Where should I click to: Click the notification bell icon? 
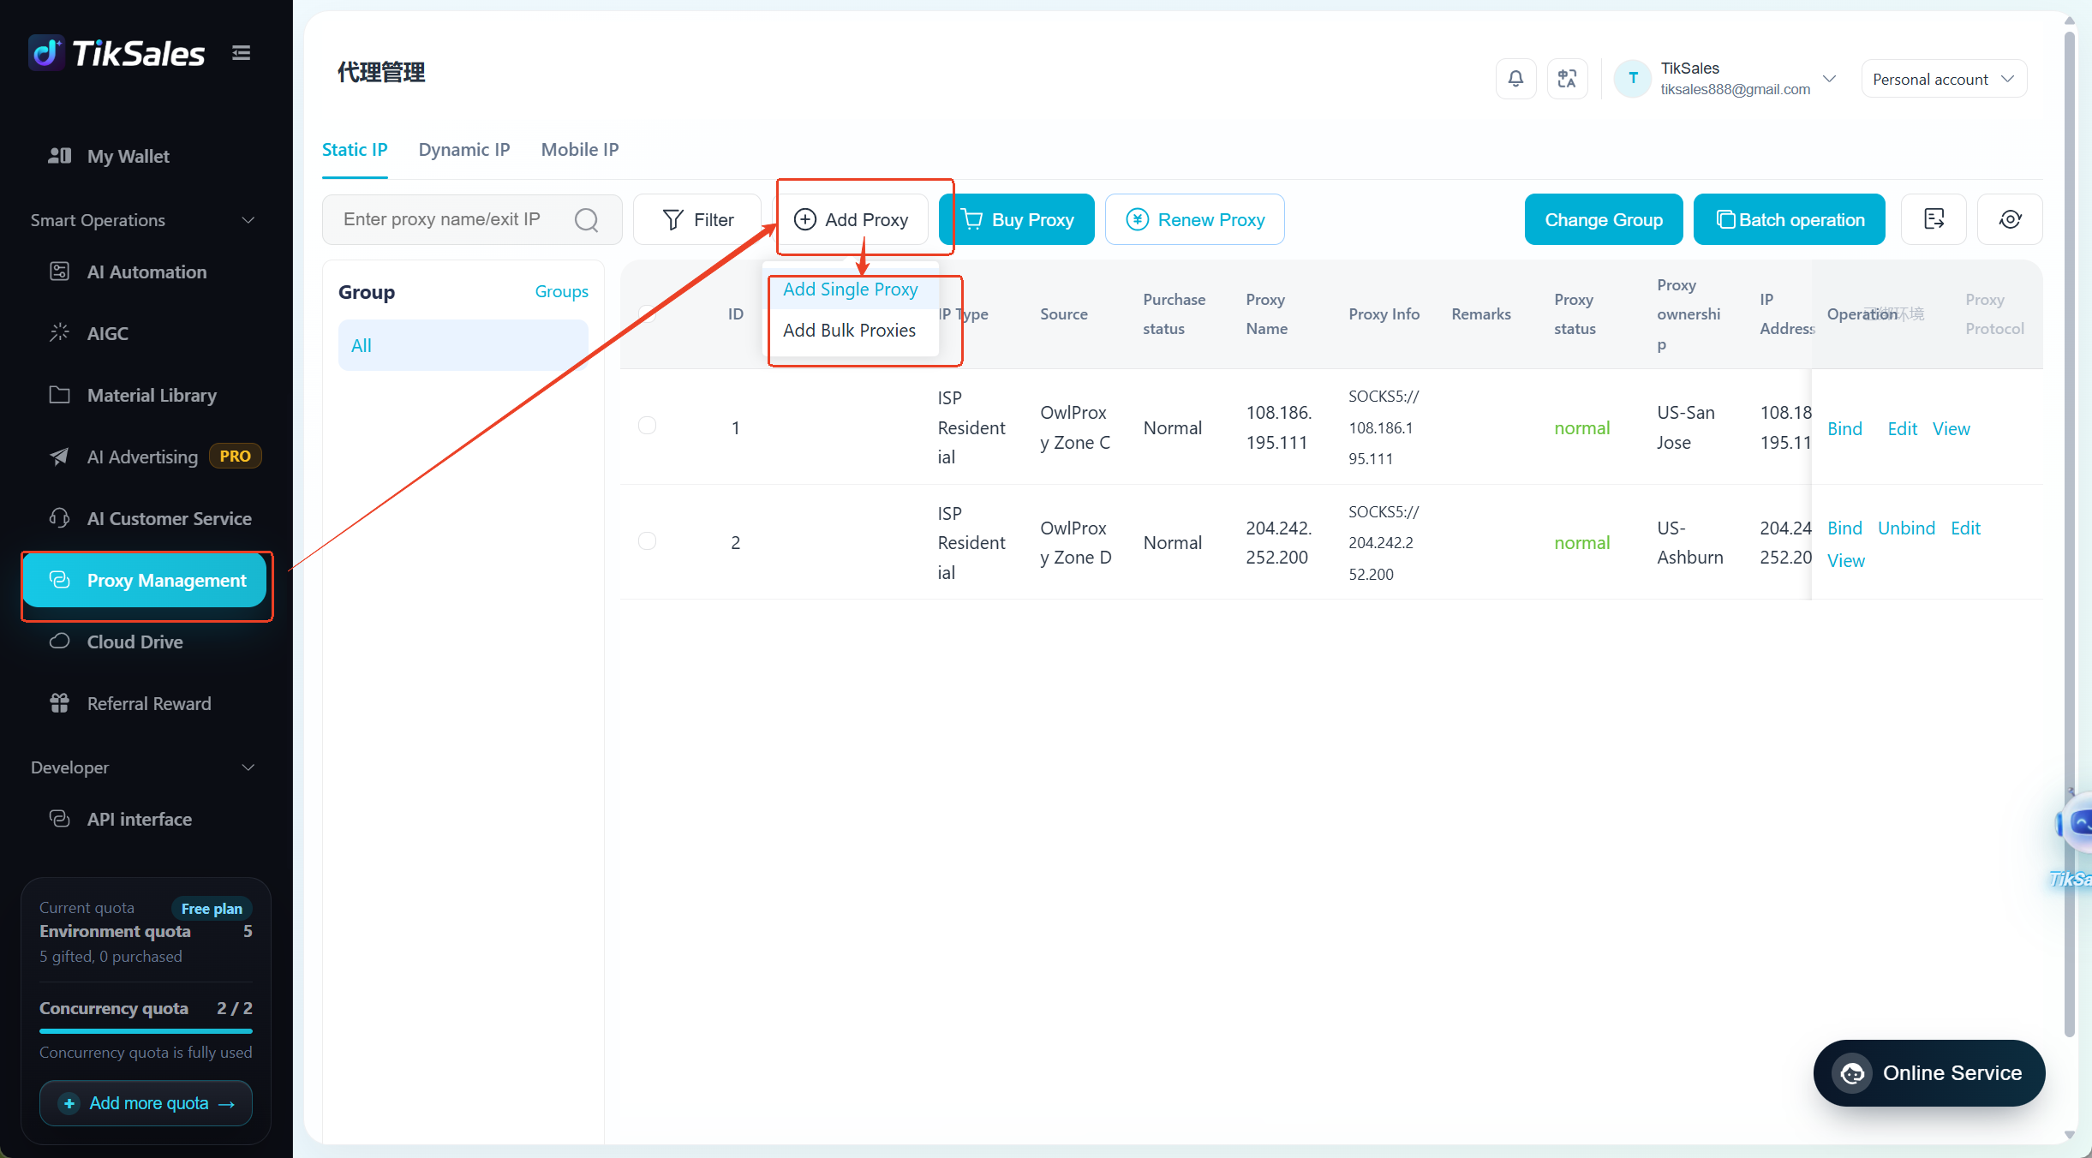tap(1515, 79)
